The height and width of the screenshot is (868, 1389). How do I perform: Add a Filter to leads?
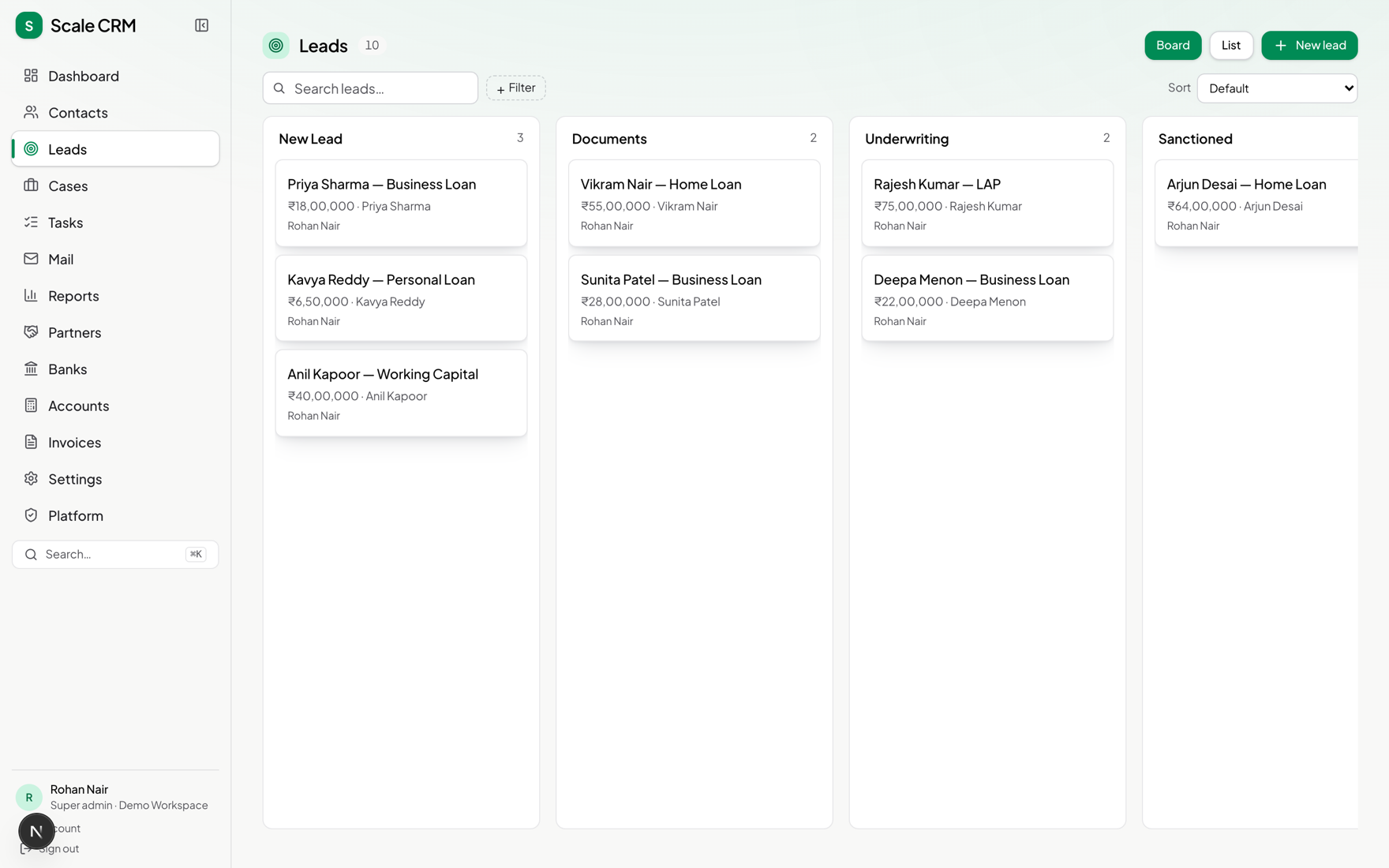coord(516,88)
